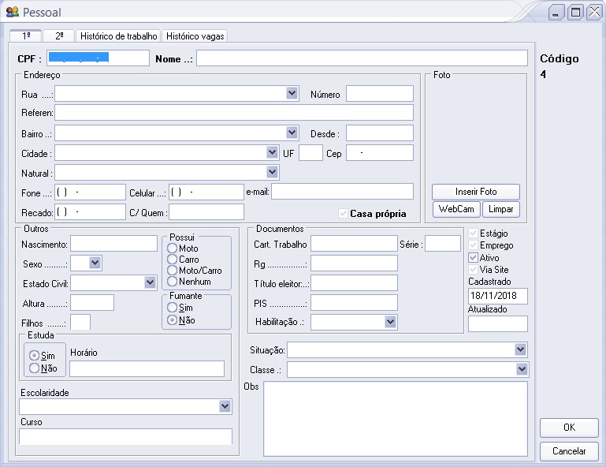
Task: Open the Habilitação dropdown
Action: point(390,322)
